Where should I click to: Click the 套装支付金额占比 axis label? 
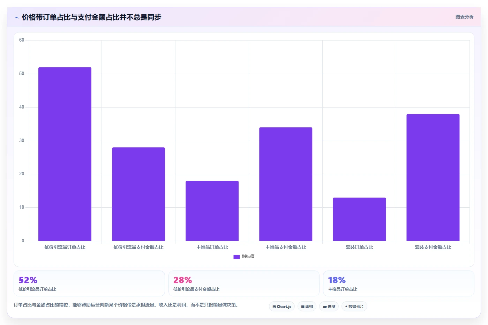point(433,247)
